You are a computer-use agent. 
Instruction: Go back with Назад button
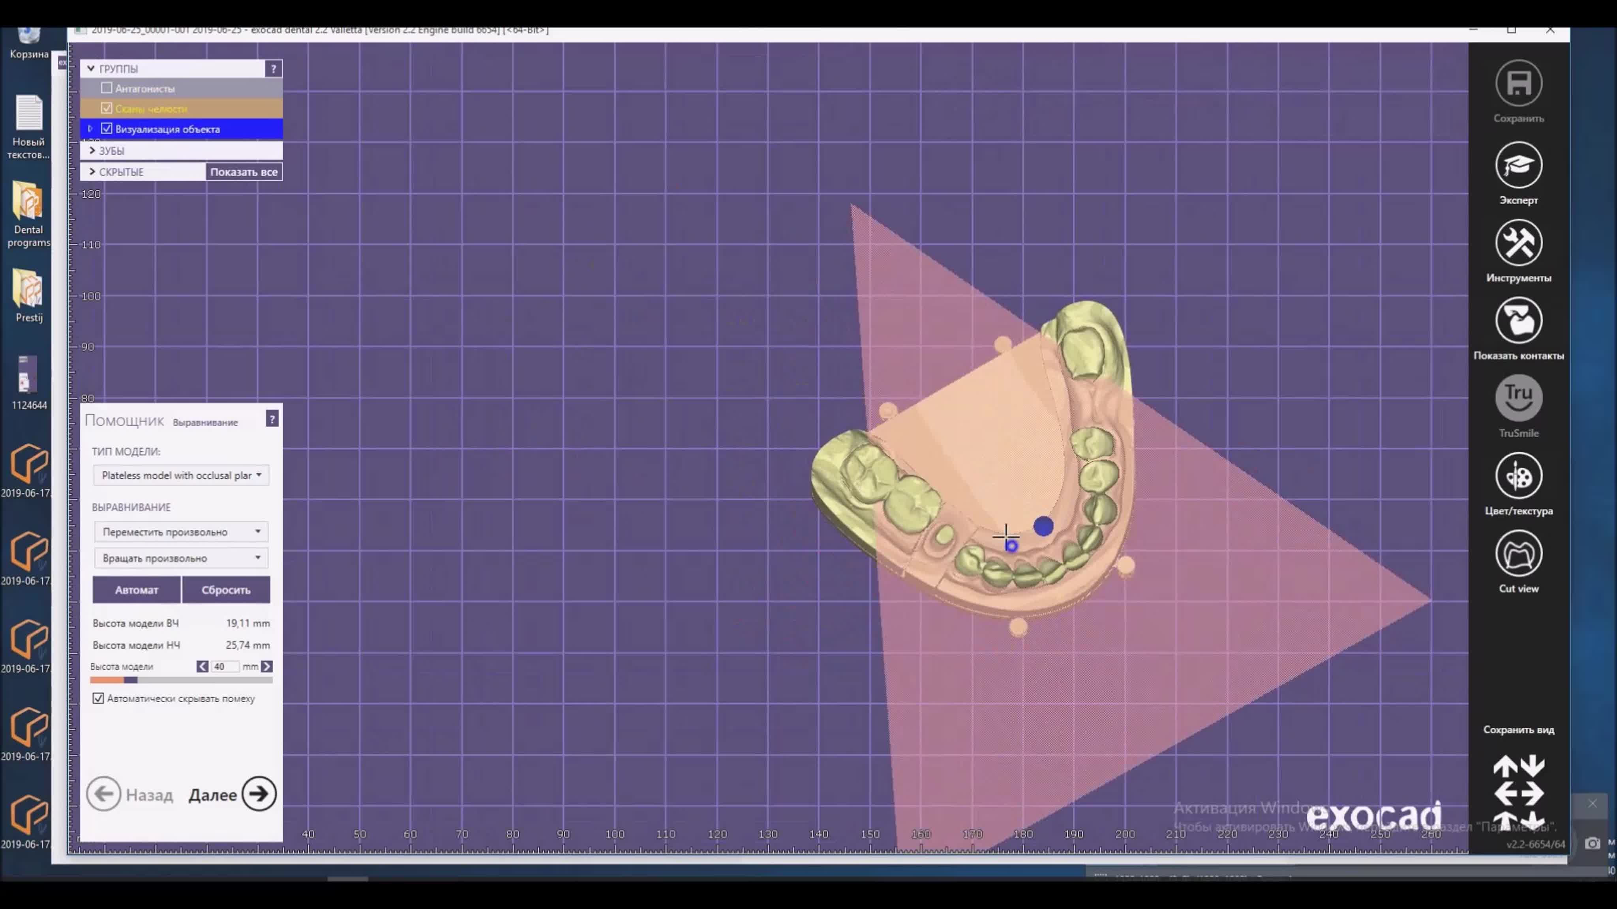click(130, 794)
